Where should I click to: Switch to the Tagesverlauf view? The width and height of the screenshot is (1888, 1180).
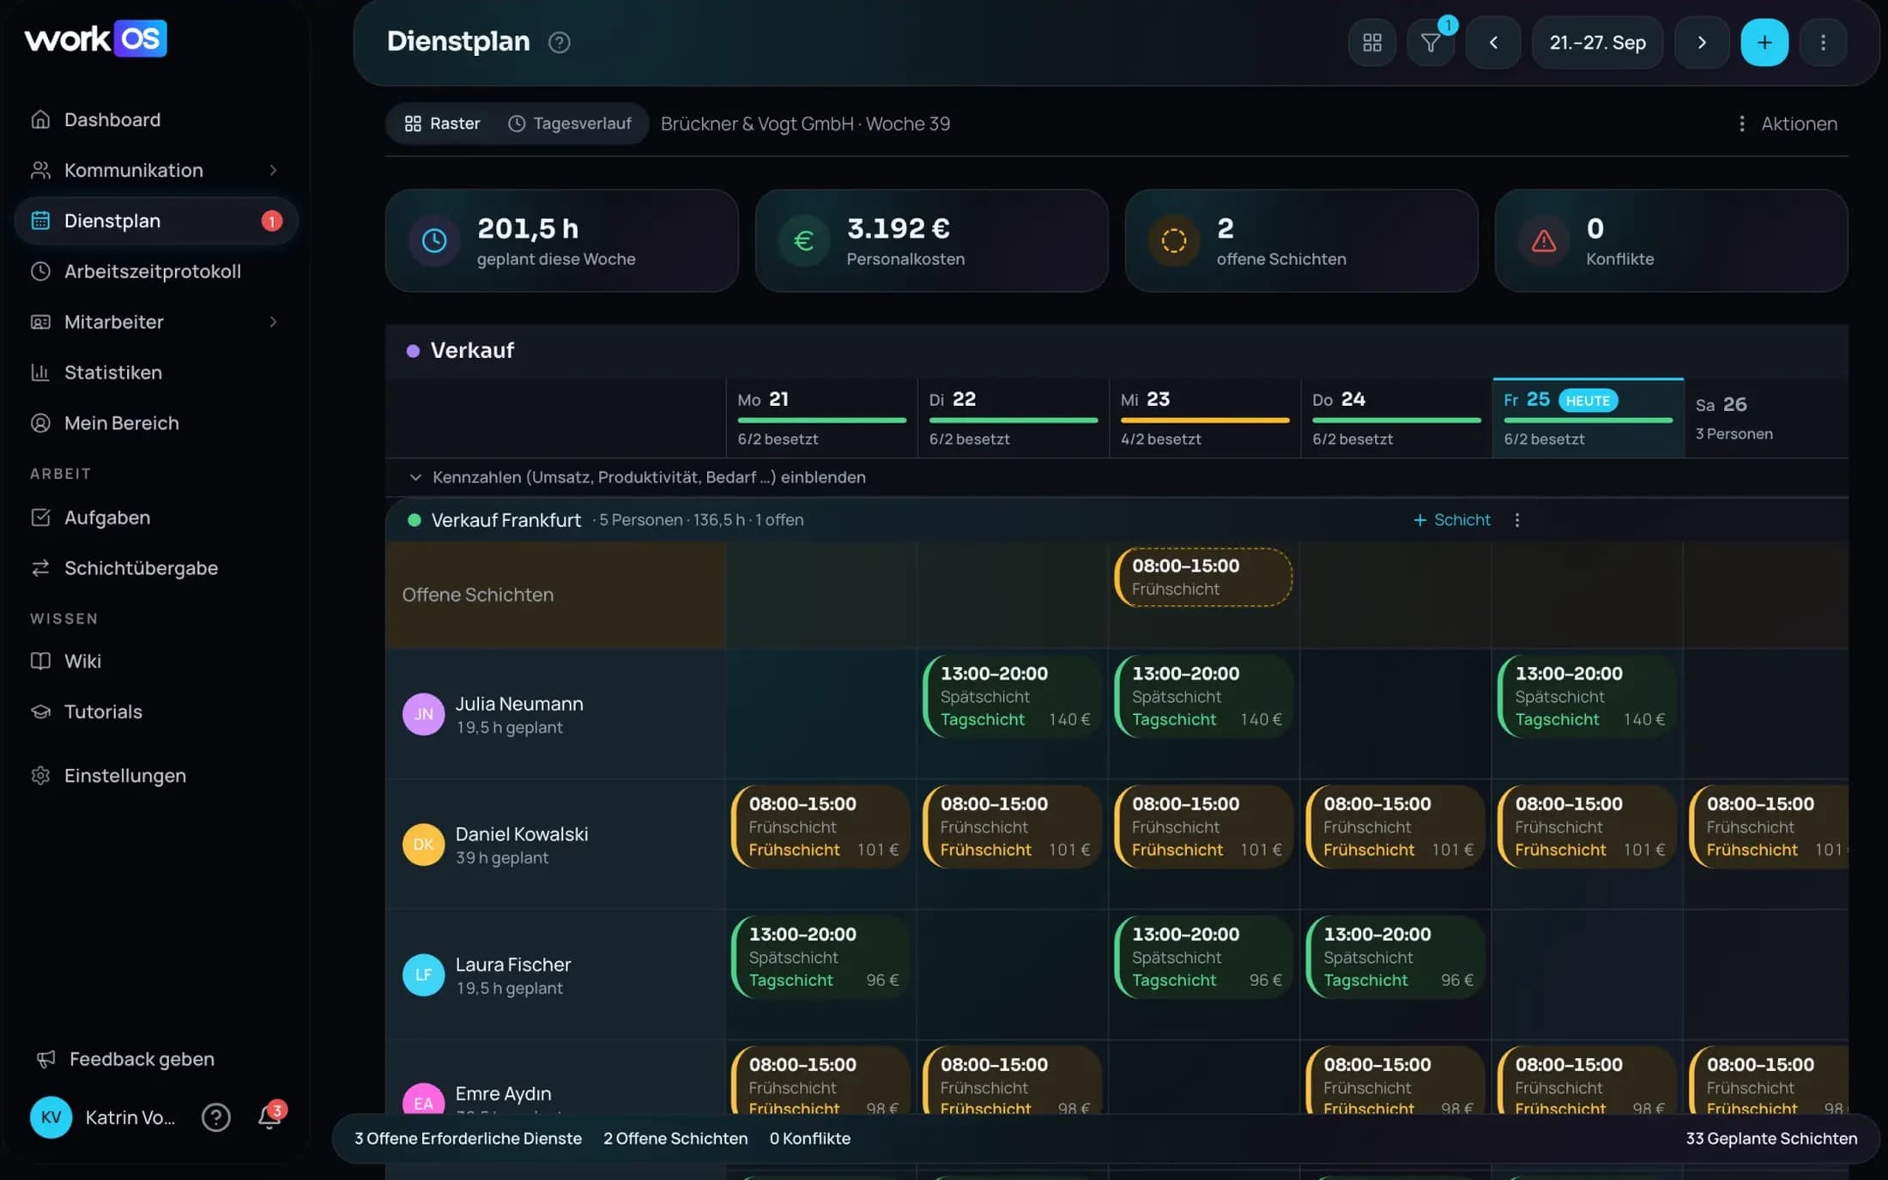[570, 124]
